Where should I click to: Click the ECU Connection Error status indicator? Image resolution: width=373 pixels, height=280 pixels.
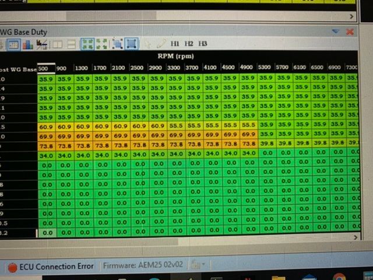pyautogui.click(x=51, y=266)
